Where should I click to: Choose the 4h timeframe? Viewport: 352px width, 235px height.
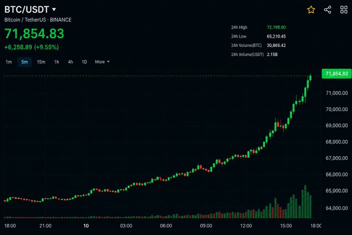click(70, 62)
